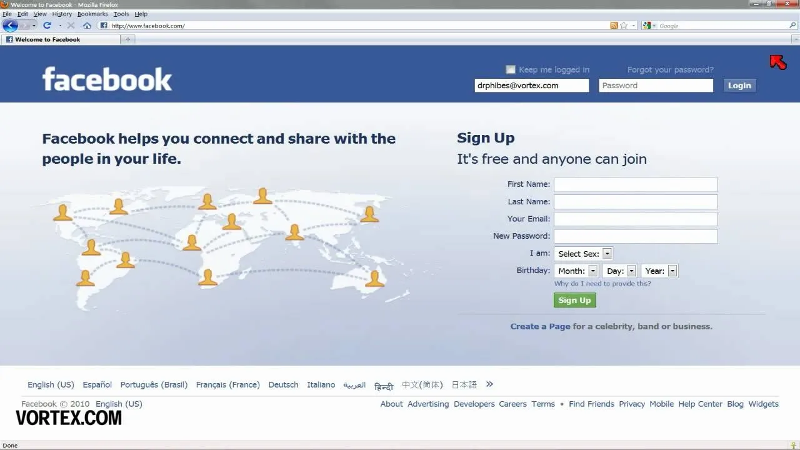This screenshot has height=450, width=800.
Task: Switch language to Italiano
Action: click(321, 384)
